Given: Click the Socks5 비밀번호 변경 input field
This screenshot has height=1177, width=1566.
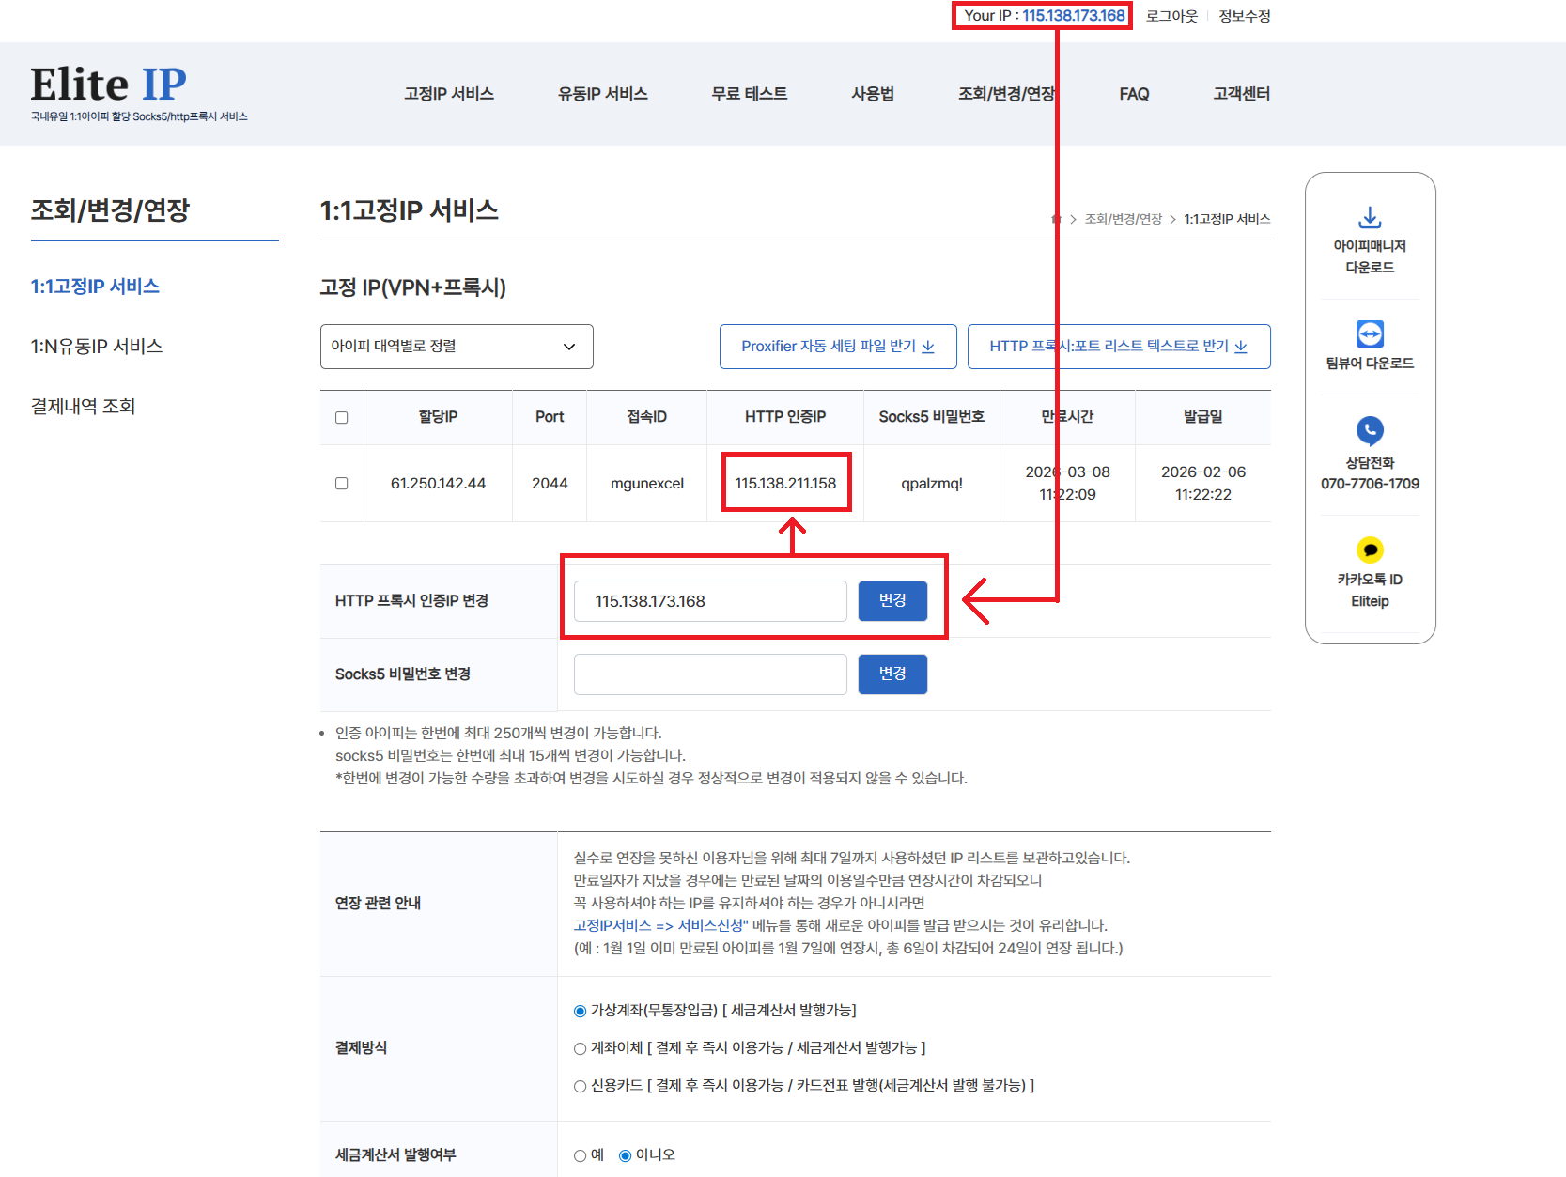Looking at the screenshot, I should pos(710,674).
